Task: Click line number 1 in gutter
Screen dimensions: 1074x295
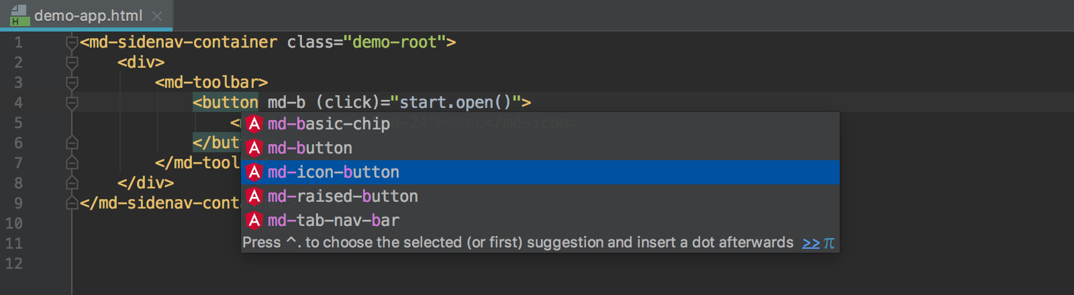Action: pos(18,43)
